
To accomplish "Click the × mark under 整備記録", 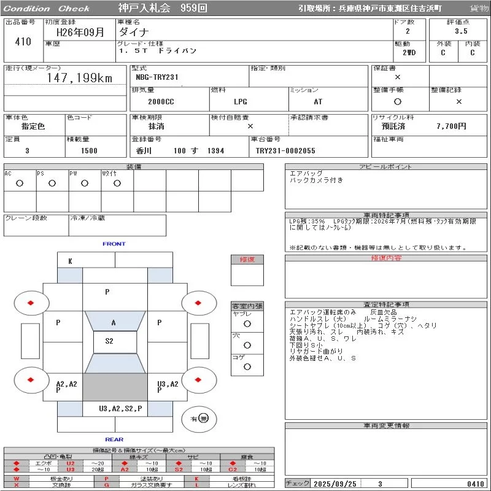I will (459, 101).
